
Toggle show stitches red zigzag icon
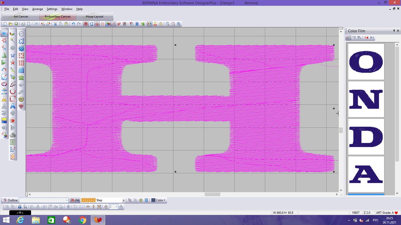click(x=119, y=24)
